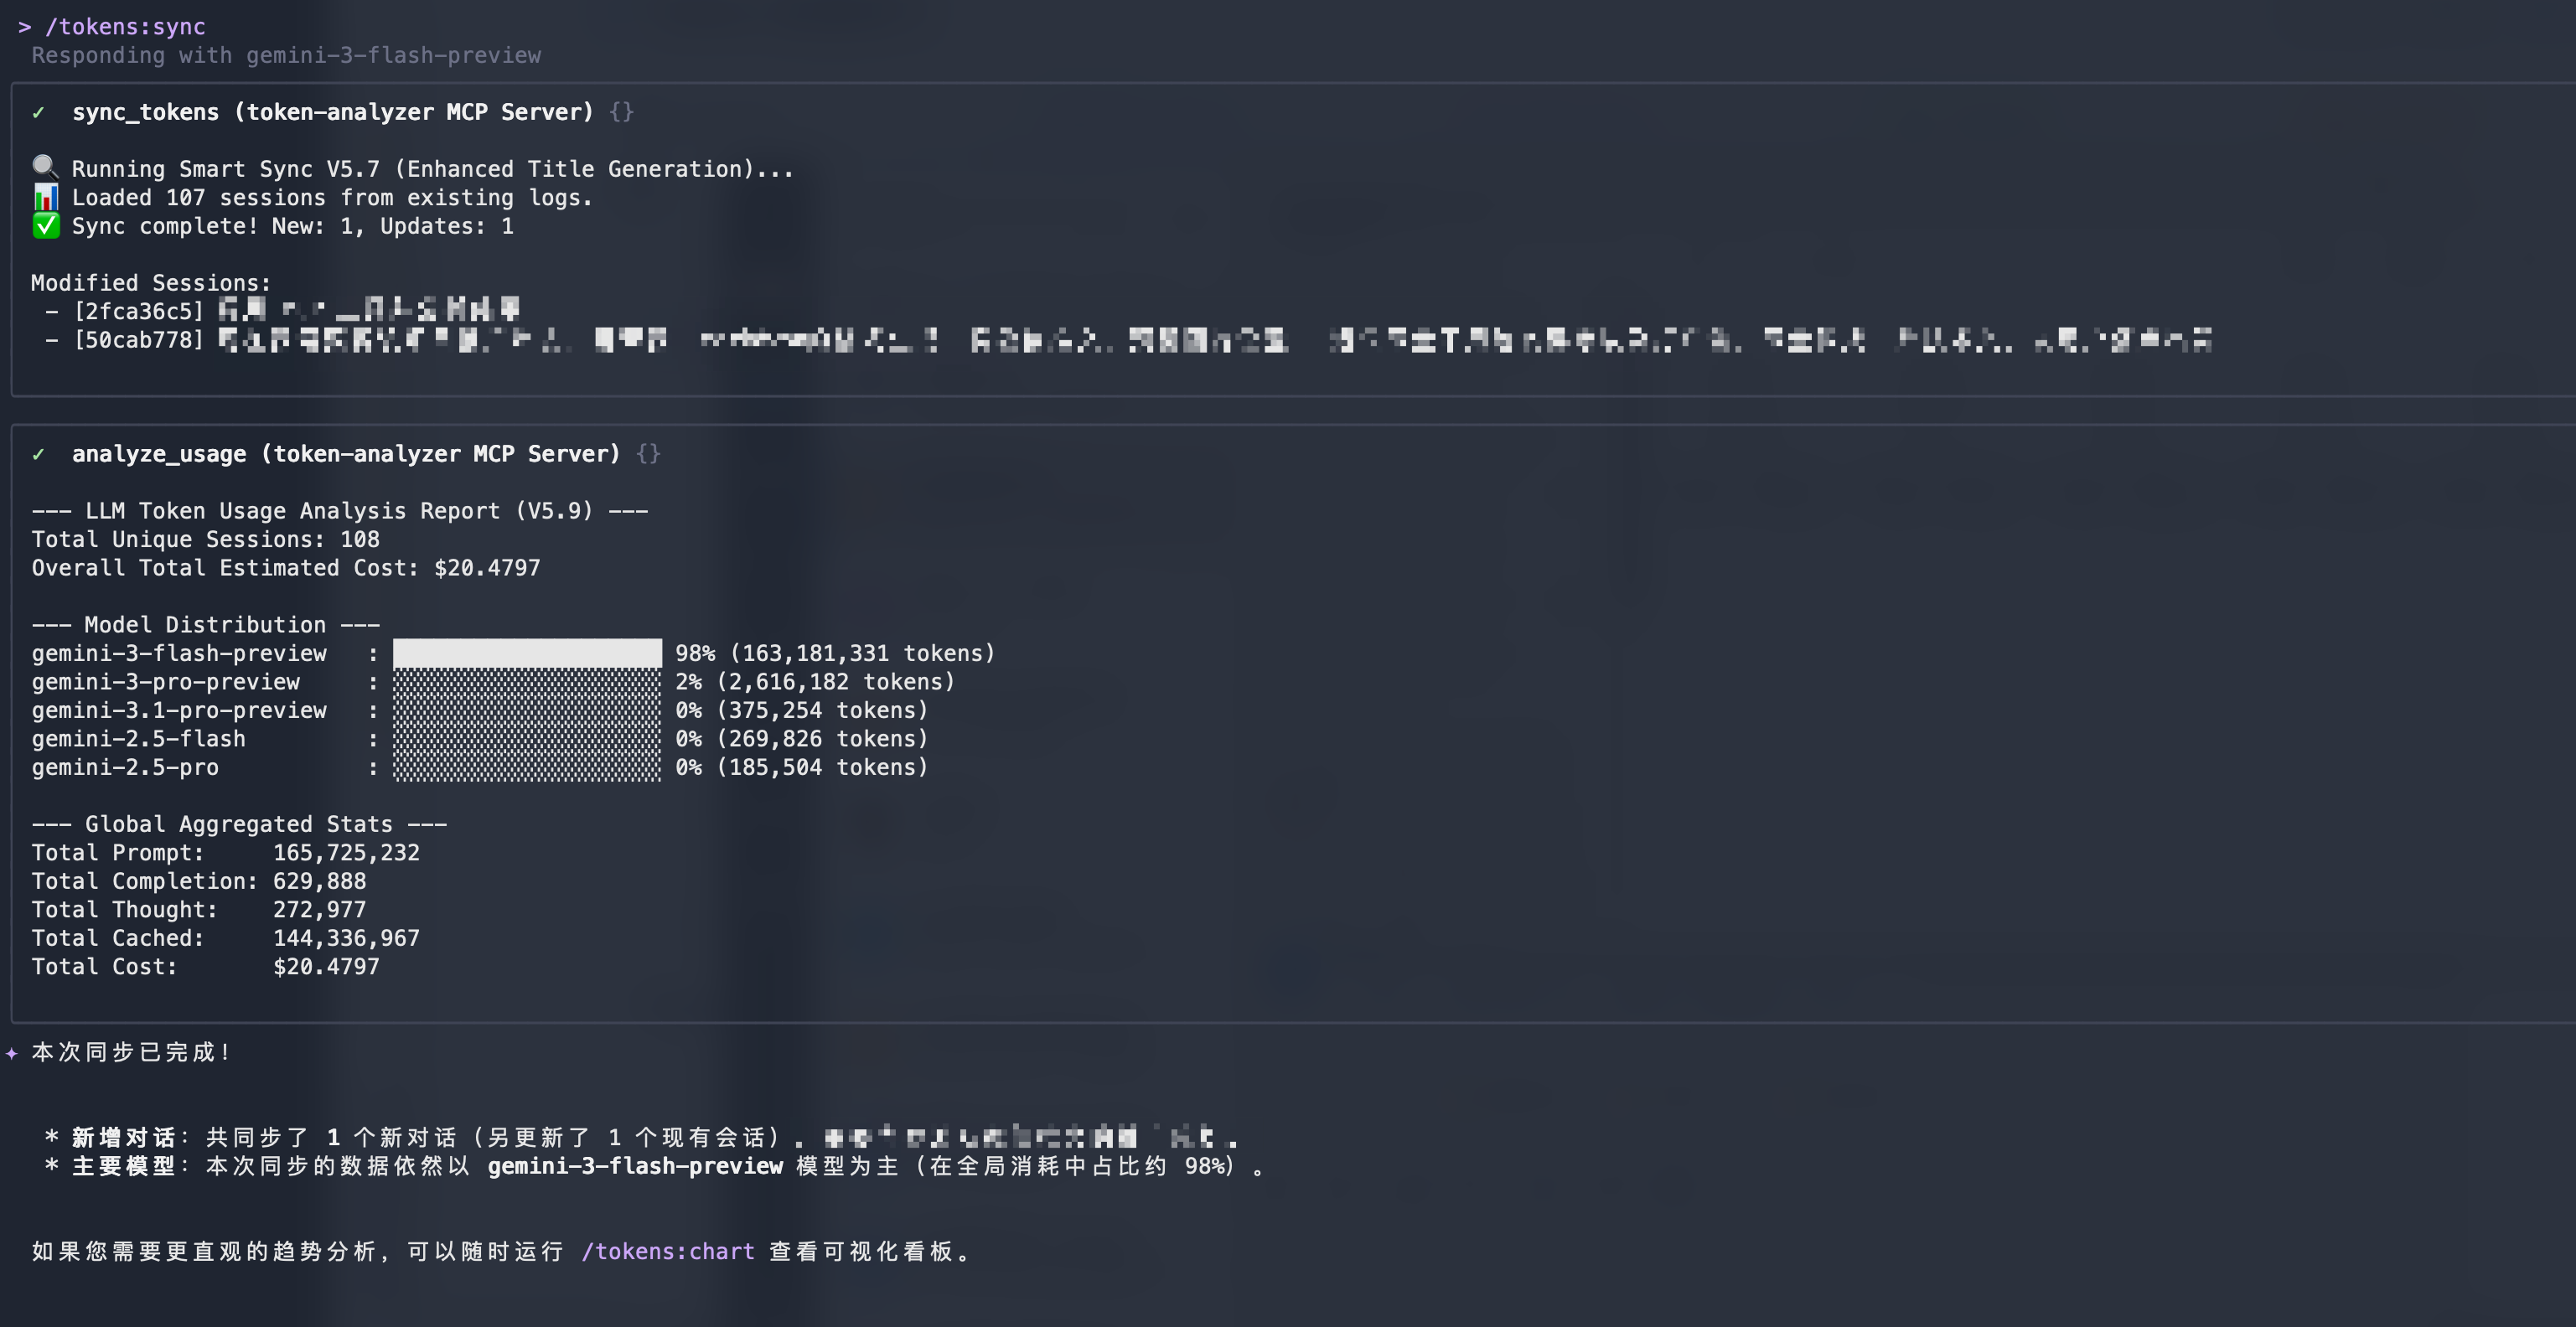Click the gemini-2.5-flash model name row

point(138,739)
